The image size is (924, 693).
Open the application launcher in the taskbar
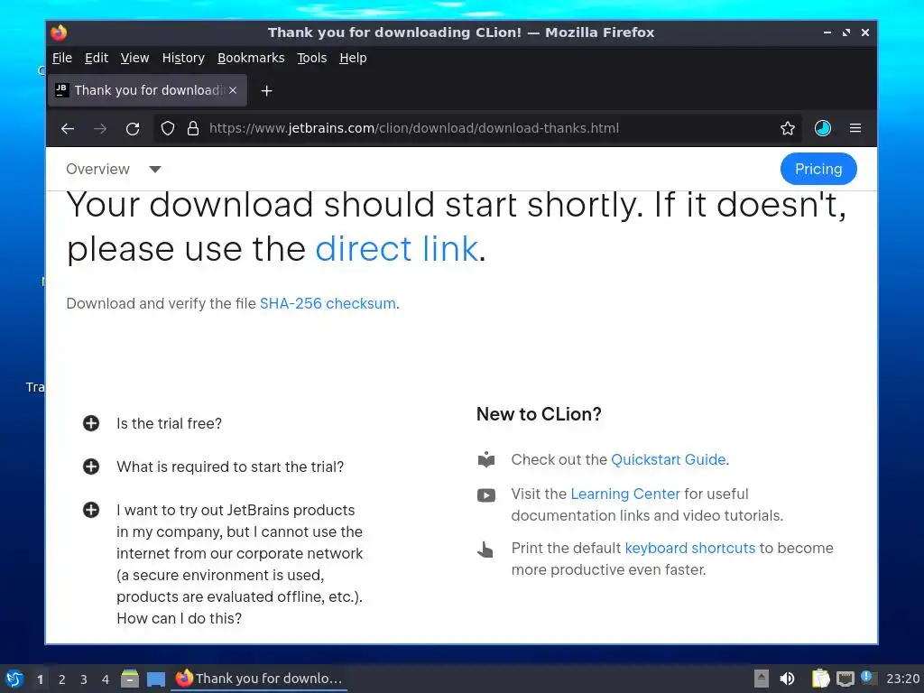(x=14, y=679)
